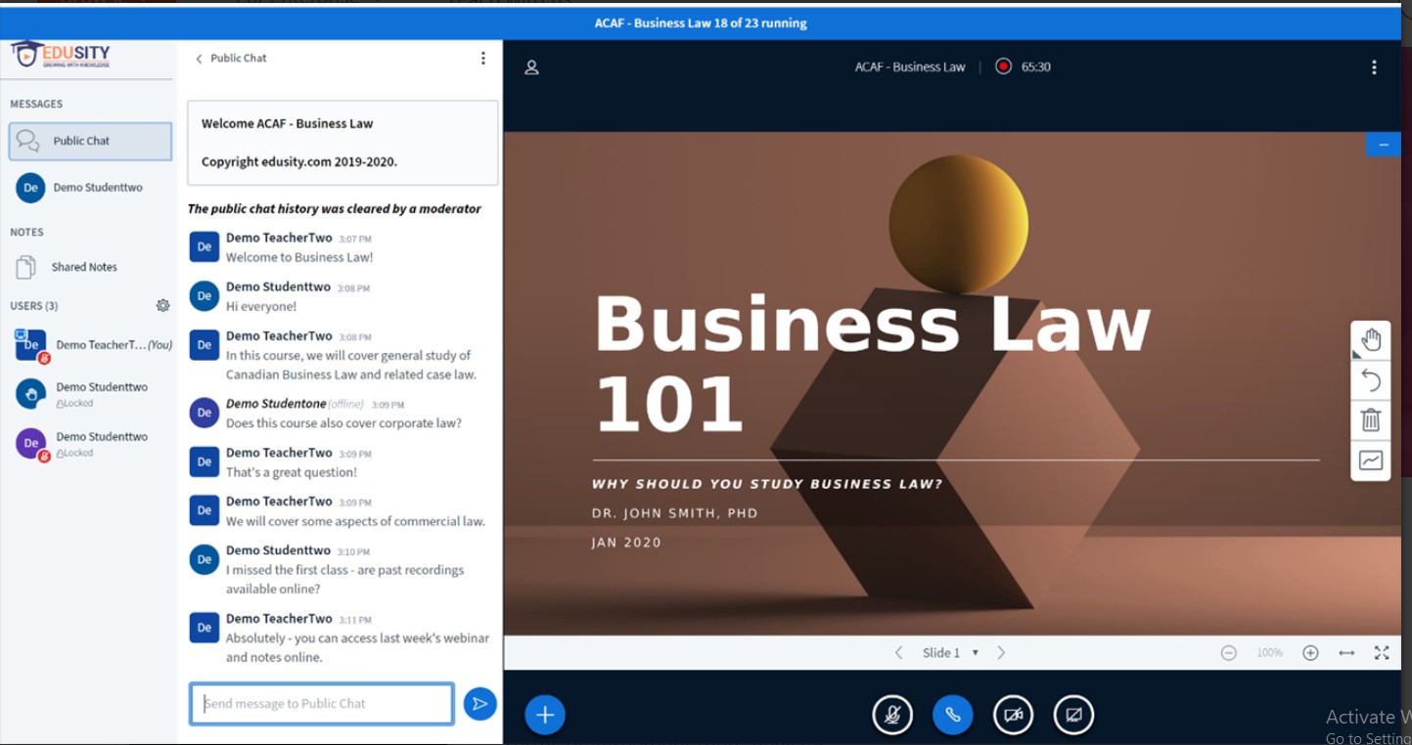This screenshot has width=1412, height=745.
Task: Unmute the microphone
Action: click(891, 715)
